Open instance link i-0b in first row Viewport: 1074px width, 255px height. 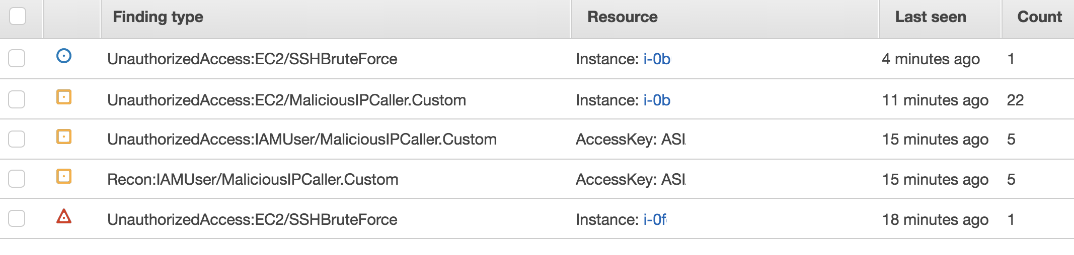pos(657,59)
